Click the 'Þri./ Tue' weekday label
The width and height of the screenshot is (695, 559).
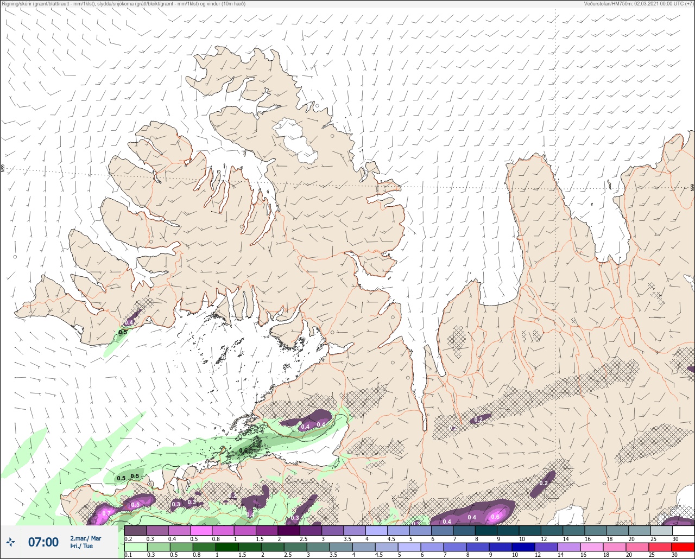81,547
